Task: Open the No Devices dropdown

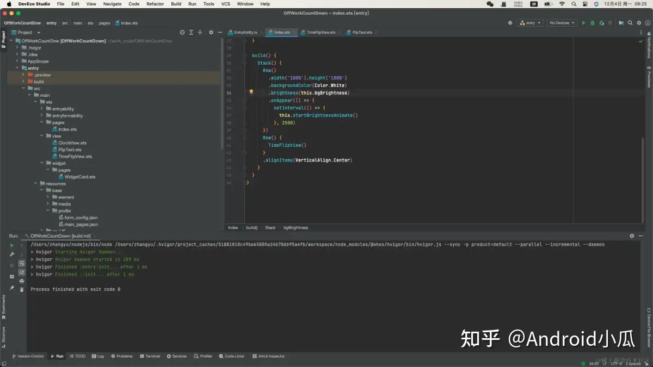Action: 562,23
